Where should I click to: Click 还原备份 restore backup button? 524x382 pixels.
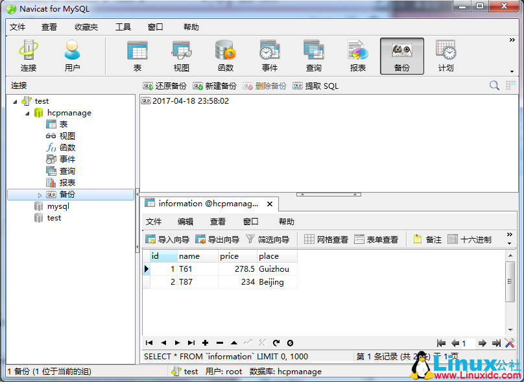point(165,86)
